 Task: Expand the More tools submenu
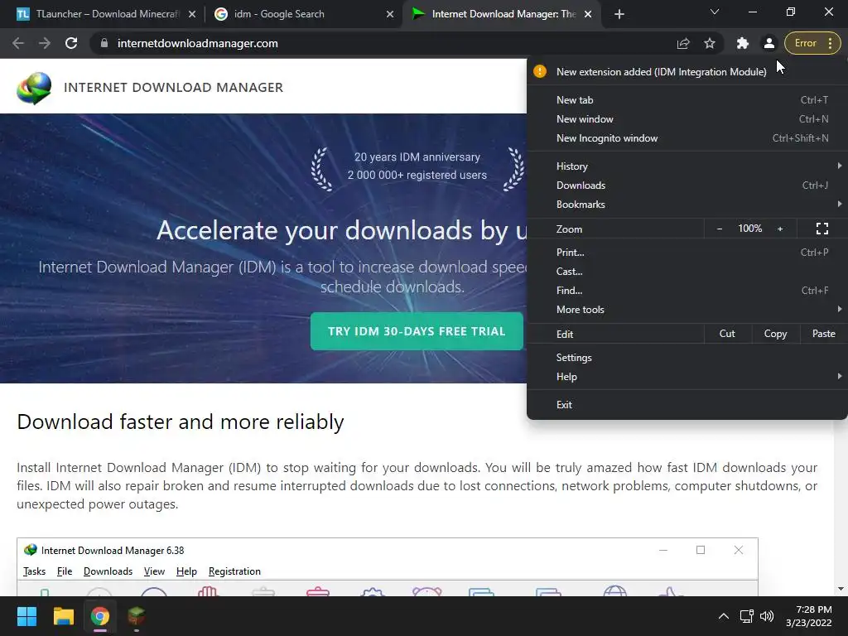687,310
